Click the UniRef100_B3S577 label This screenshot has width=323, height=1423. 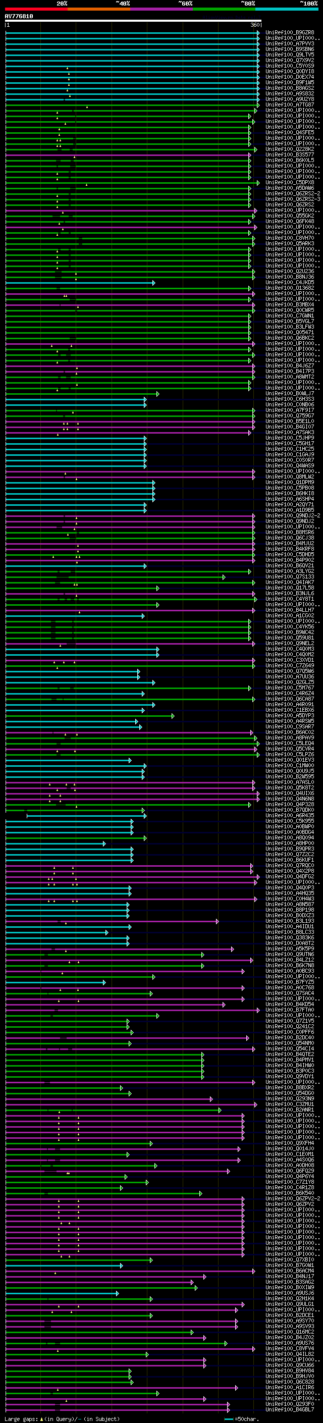click(x=290, y=154)
